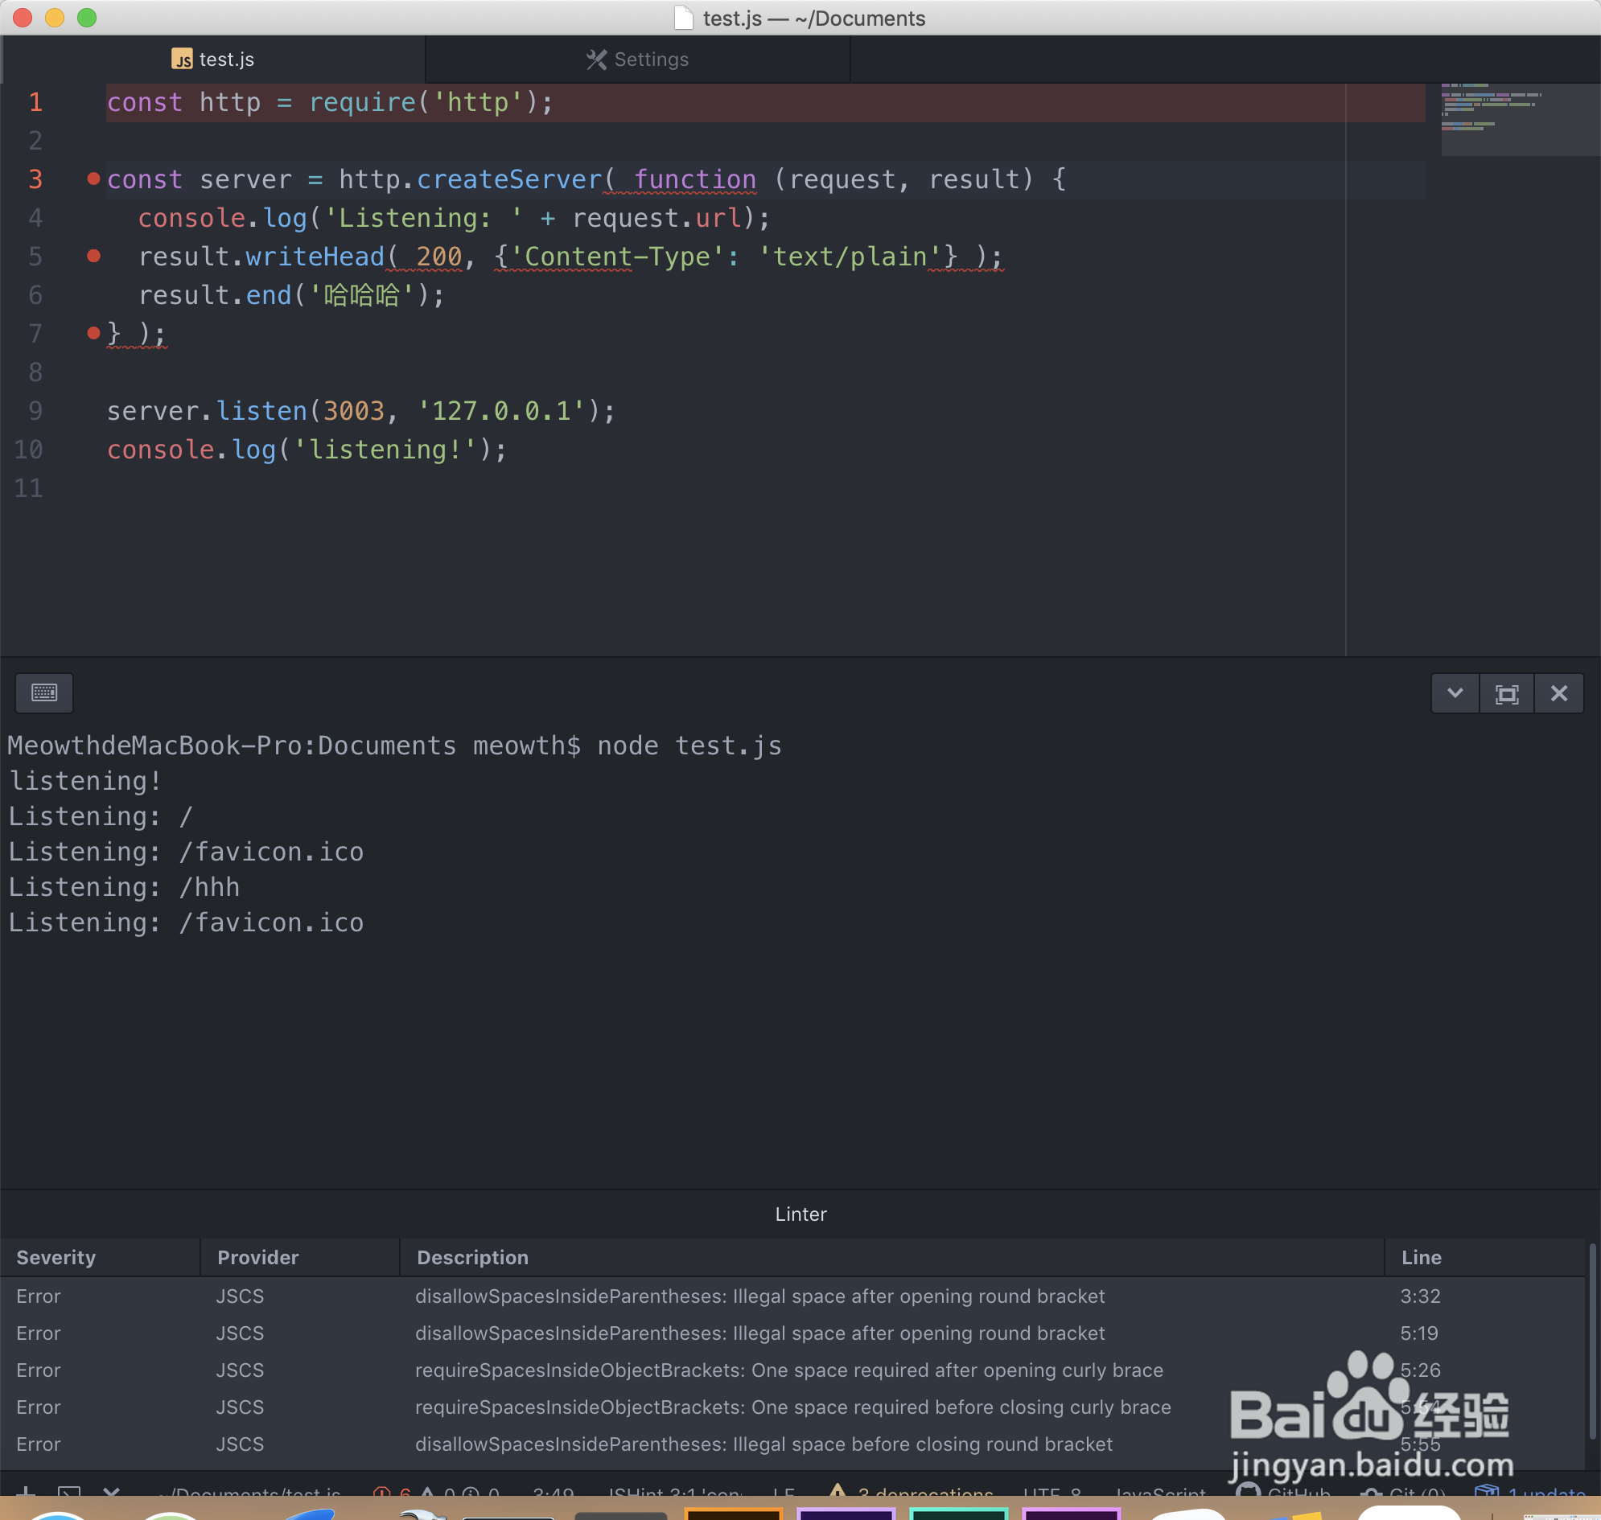Click the lint error dot on line 3
The image size is (1601, 1520).
pos(93,179)
